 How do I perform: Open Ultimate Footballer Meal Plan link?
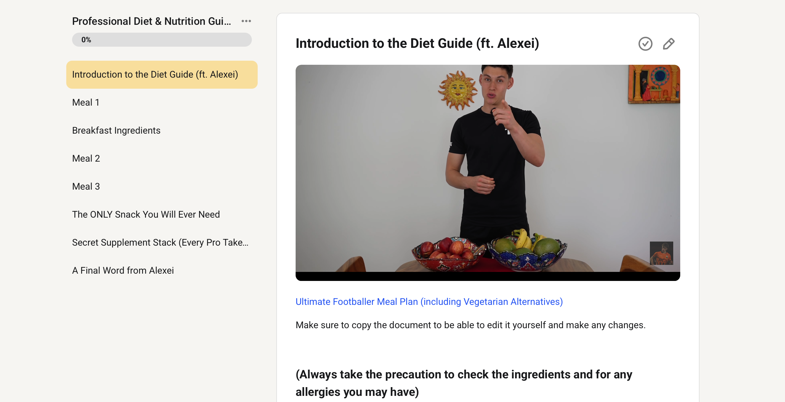(x=429, y=302)
